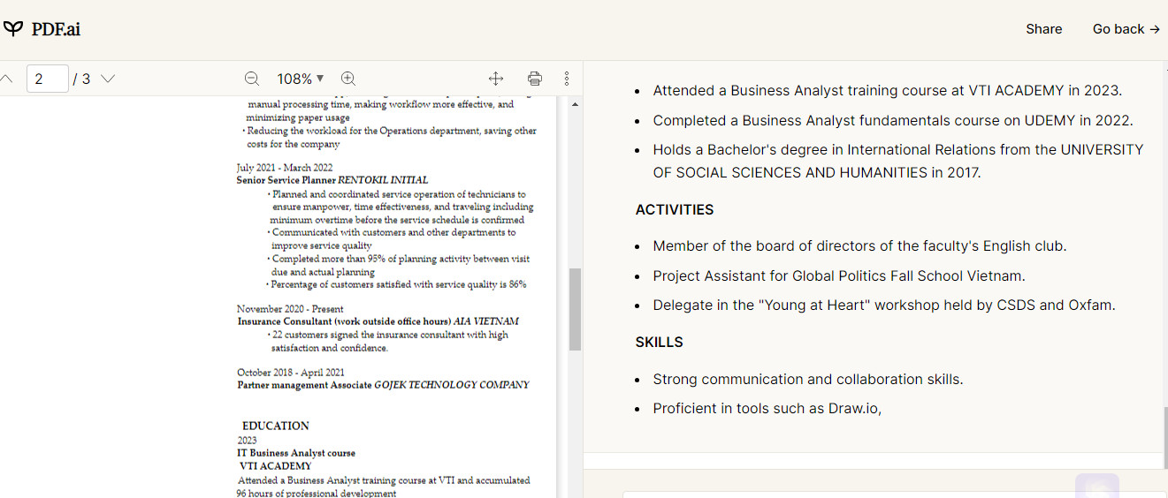Open the PDF viewer more-options menu

tap(567, 79)
